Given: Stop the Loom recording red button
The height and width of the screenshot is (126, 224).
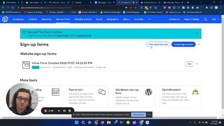Looking at the screenshot, I should pos(45,111).
